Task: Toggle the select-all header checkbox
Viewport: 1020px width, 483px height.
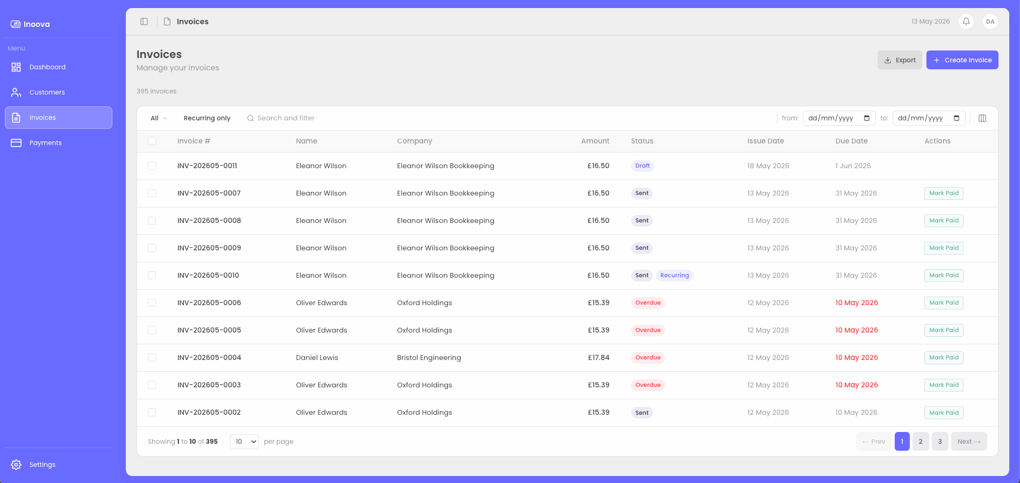Action: pos(152,141)
